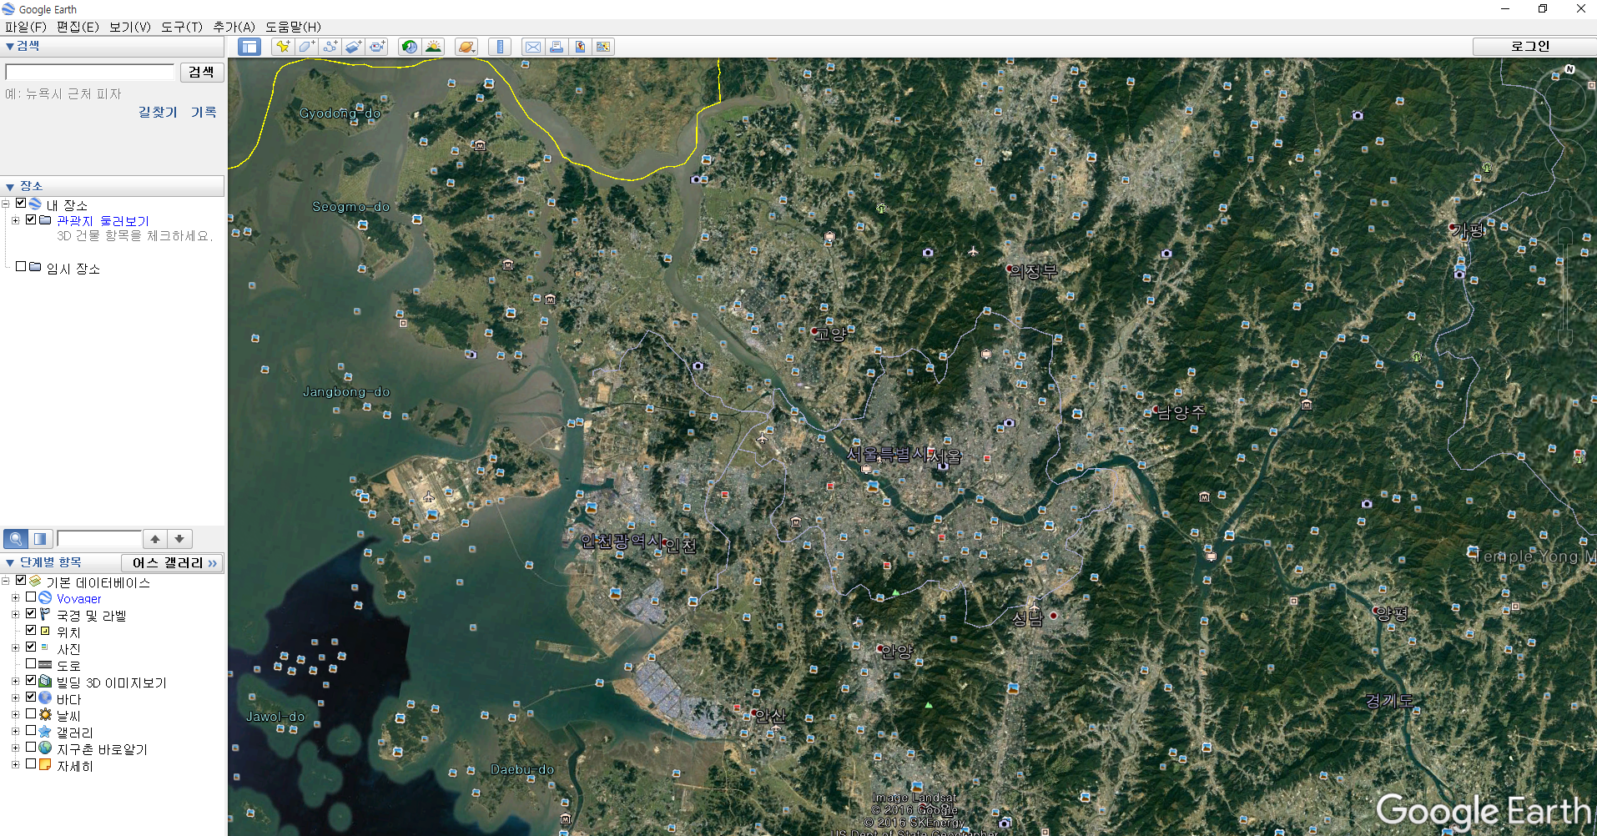Expand the 관광지 둘러보기 tree node
1597x836 pixels.
click(x=15, y=220)
